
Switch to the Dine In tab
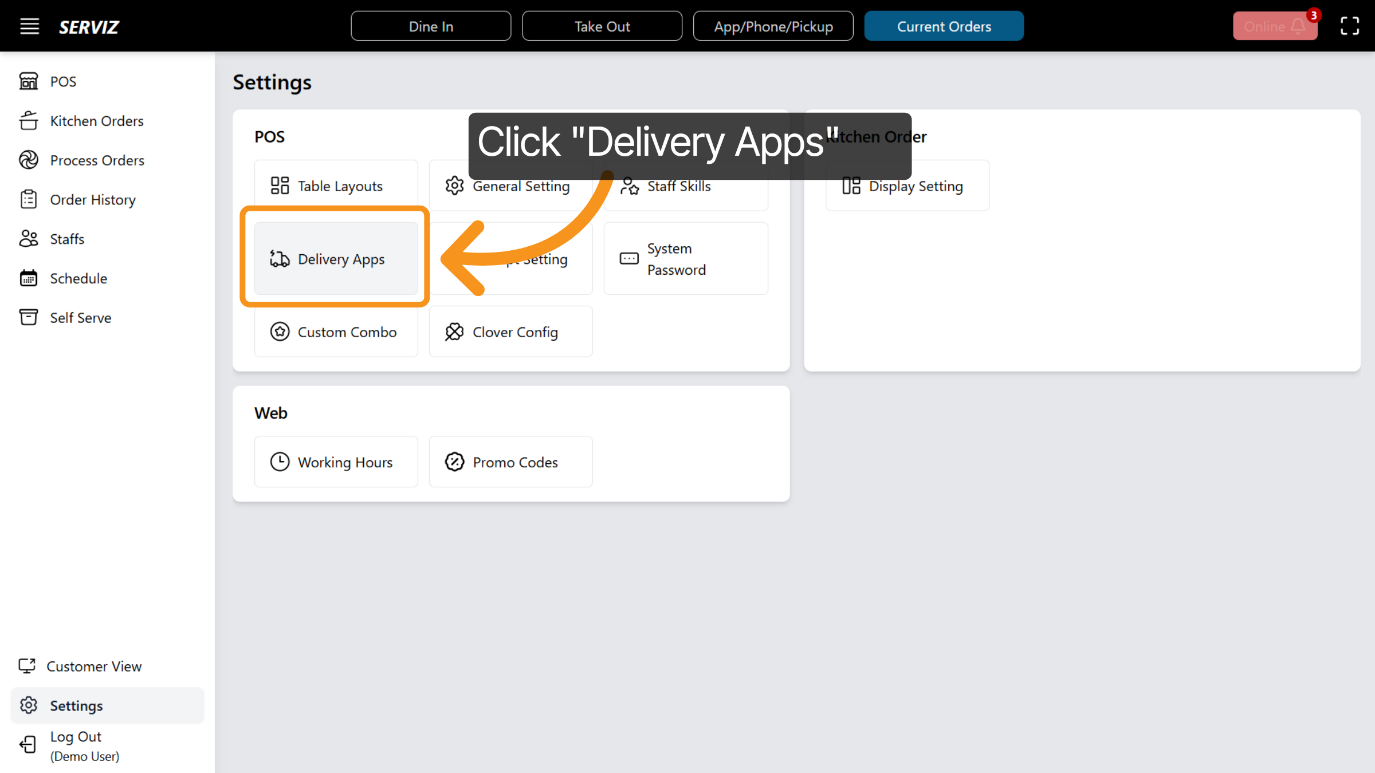pyautogui.click(x=431, y=26)
